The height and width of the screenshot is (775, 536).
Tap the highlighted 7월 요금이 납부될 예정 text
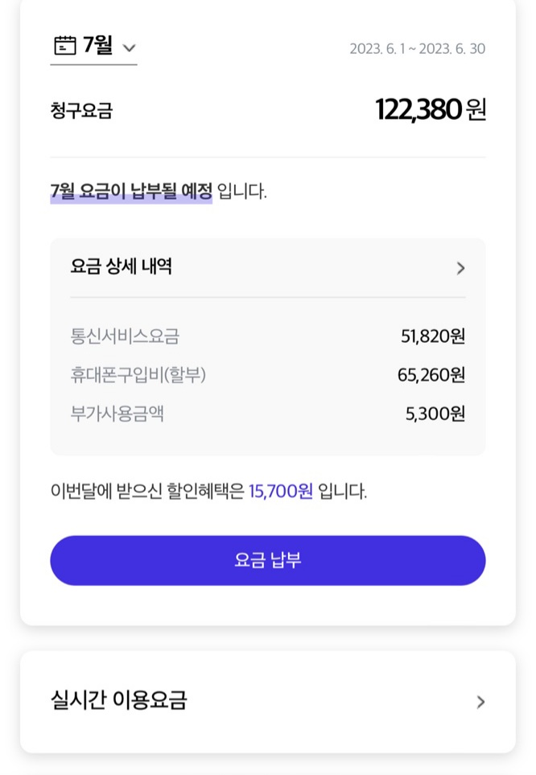pos(131,192)
